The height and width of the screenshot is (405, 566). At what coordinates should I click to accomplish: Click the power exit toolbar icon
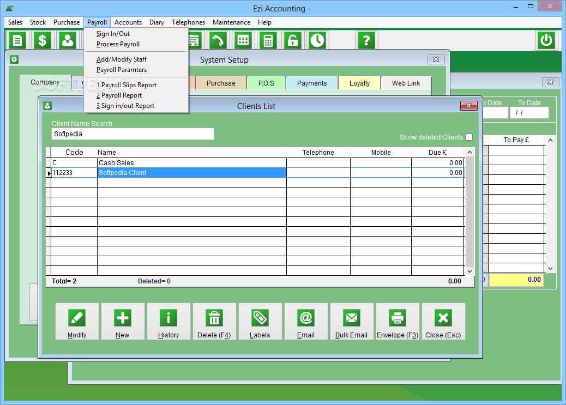click(x=546, y=40)
